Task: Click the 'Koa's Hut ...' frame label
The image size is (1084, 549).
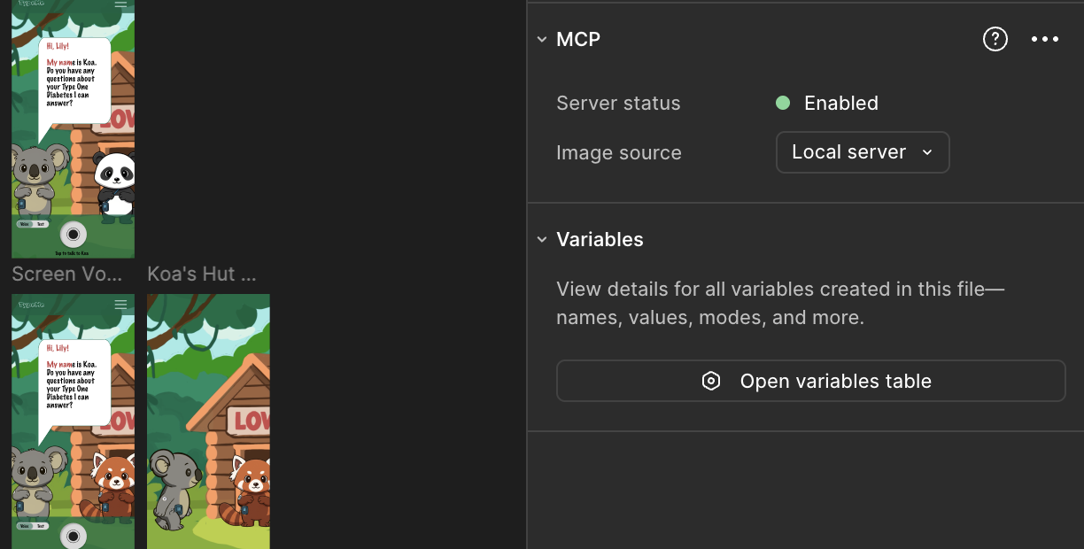Action: pos(202,274)
